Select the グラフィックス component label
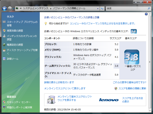153x114 pixels. 53,57
